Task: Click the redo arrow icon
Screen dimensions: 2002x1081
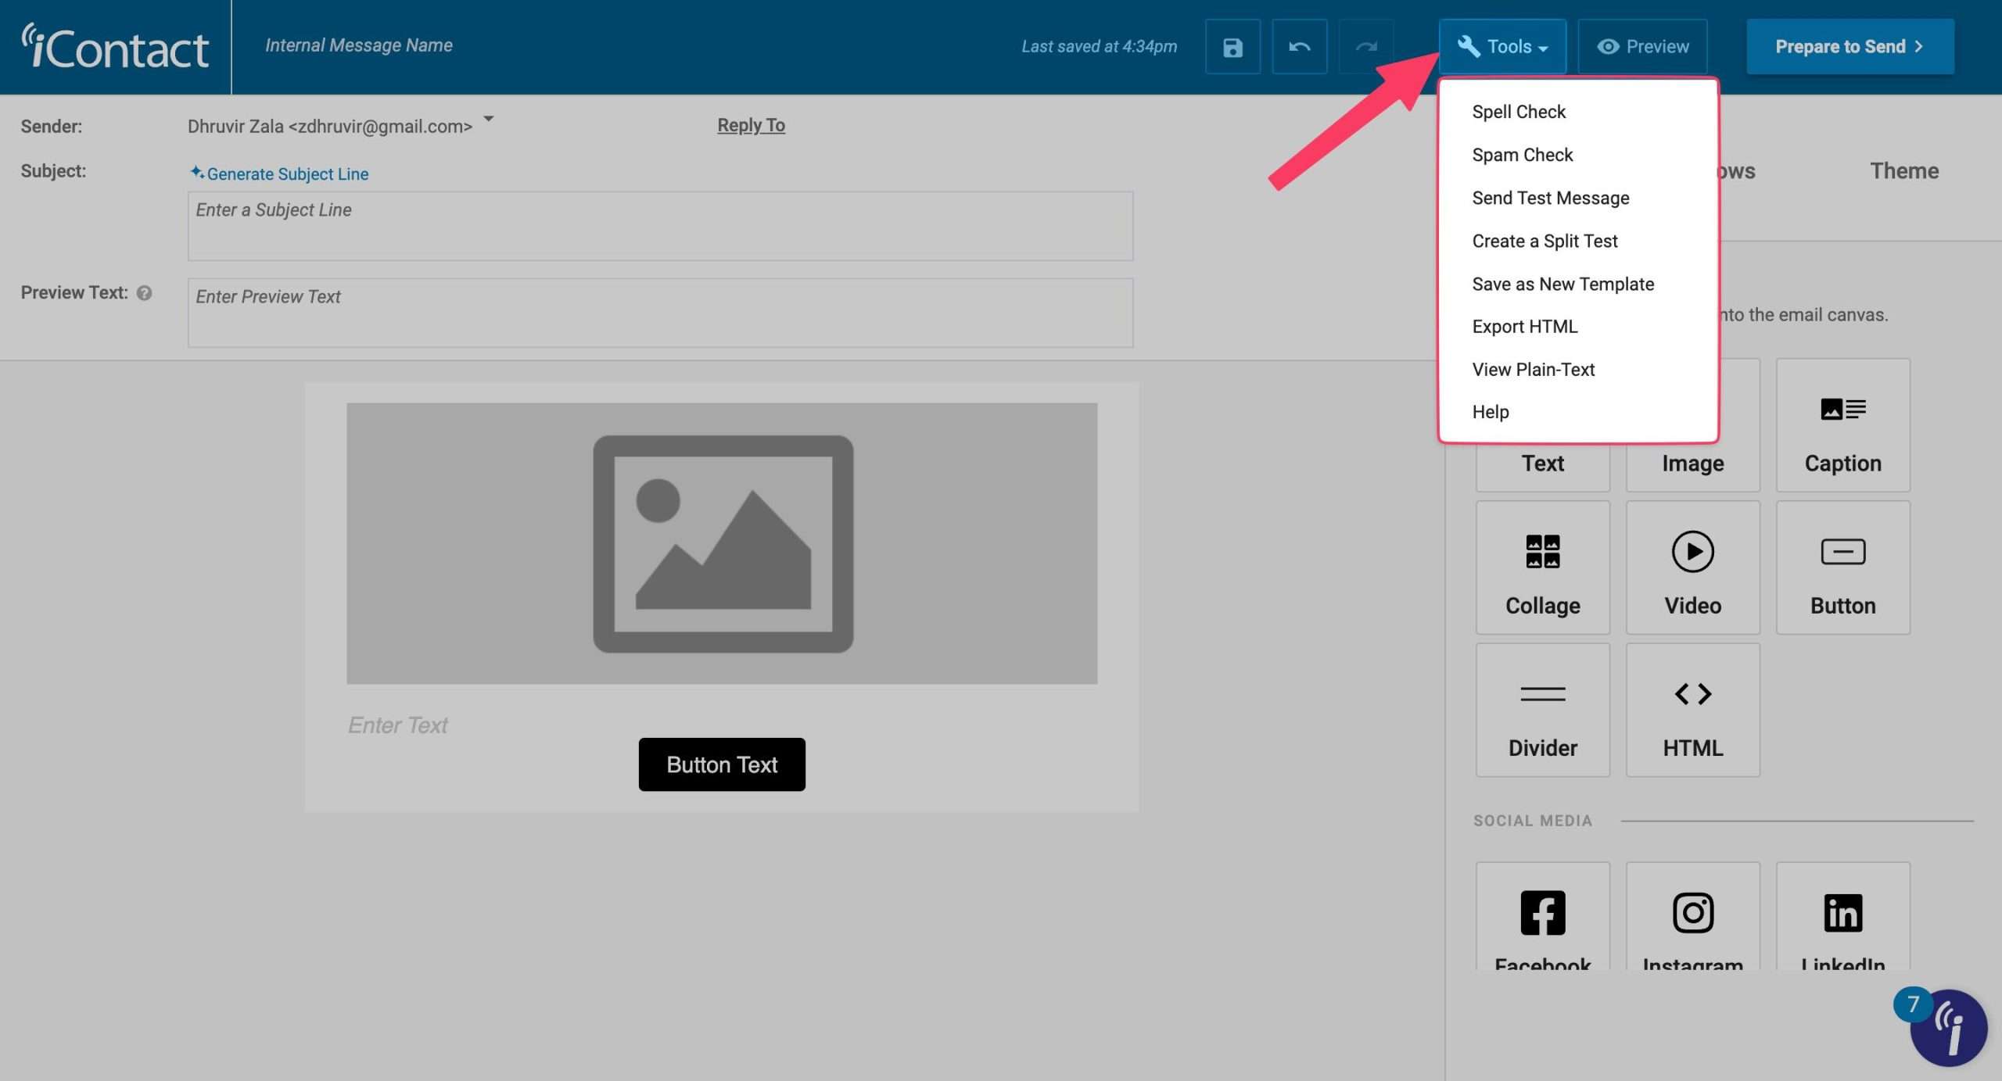Action: click(1365, 46)
